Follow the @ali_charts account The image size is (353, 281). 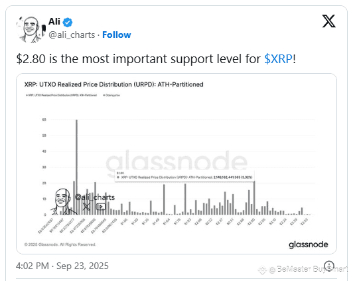click(116, 35)
